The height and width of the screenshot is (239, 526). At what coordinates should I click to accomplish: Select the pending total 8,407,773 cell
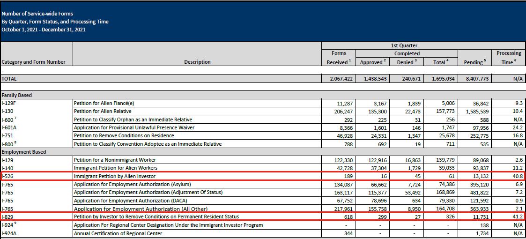pos(474,79)
